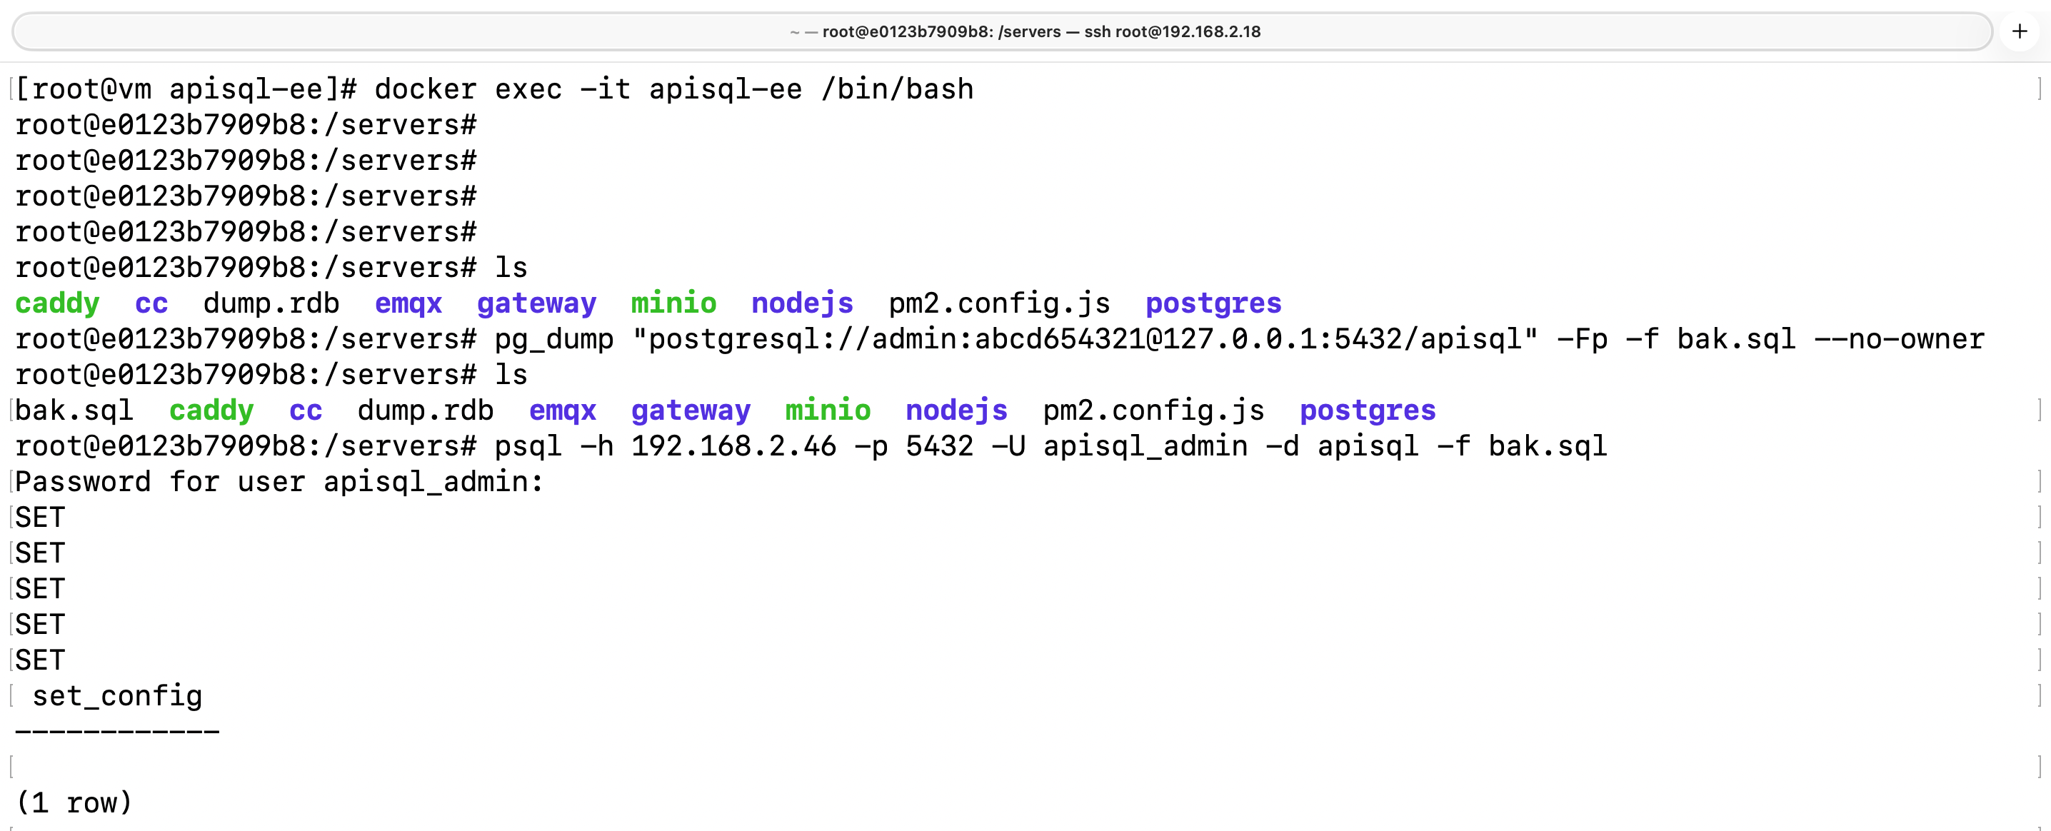Click postgres directory in the first ls output
The image size is (2051, 831).
point(1213,303)
